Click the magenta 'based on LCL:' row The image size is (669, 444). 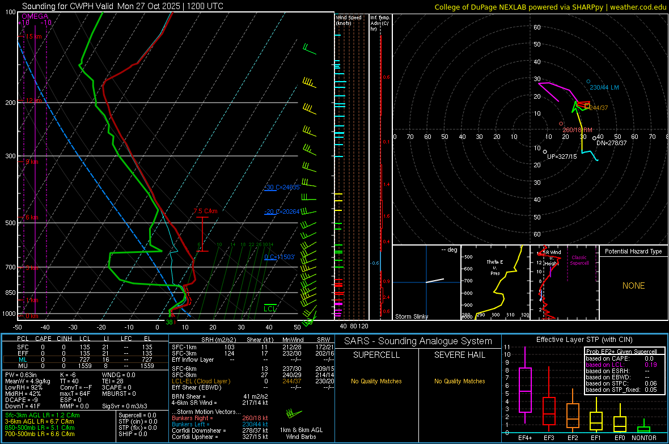point(621,365)
